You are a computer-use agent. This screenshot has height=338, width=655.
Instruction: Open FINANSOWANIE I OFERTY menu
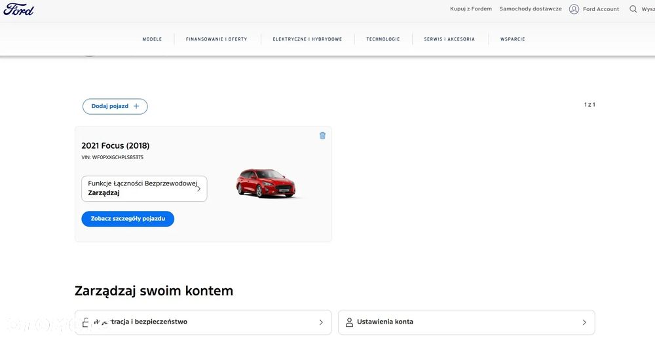216,39
